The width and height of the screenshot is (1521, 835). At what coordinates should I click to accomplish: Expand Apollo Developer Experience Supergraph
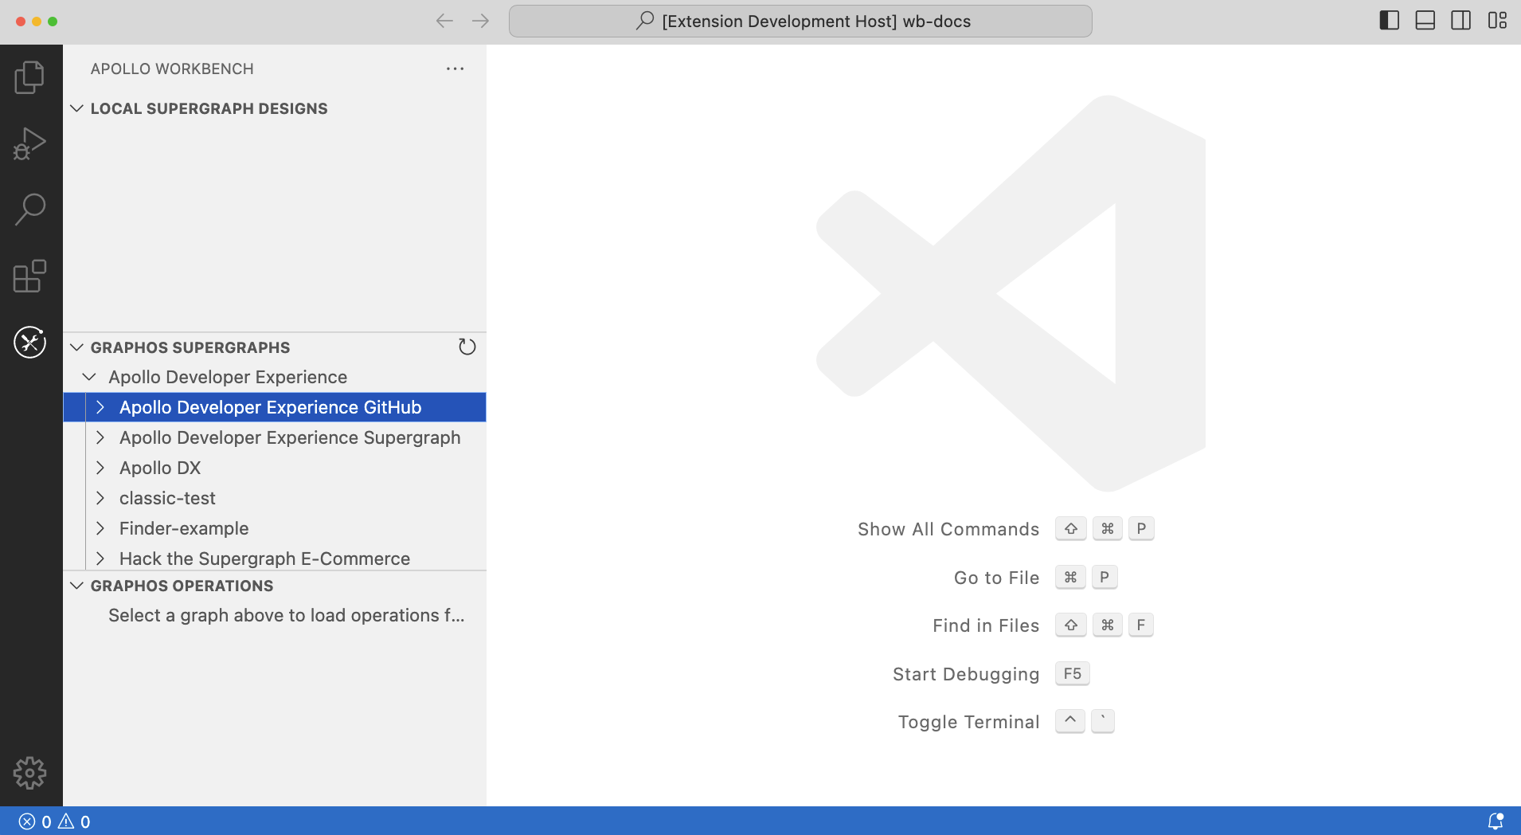[100, 437]
